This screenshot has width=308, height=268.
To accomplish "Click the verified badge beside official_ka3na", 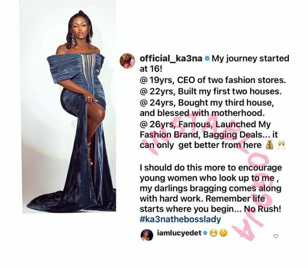I will click(x=207, y=59).
